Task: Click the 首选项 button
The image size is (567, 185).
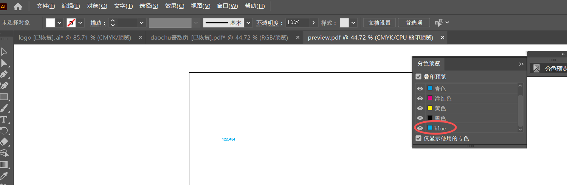Action: [414, 23]
